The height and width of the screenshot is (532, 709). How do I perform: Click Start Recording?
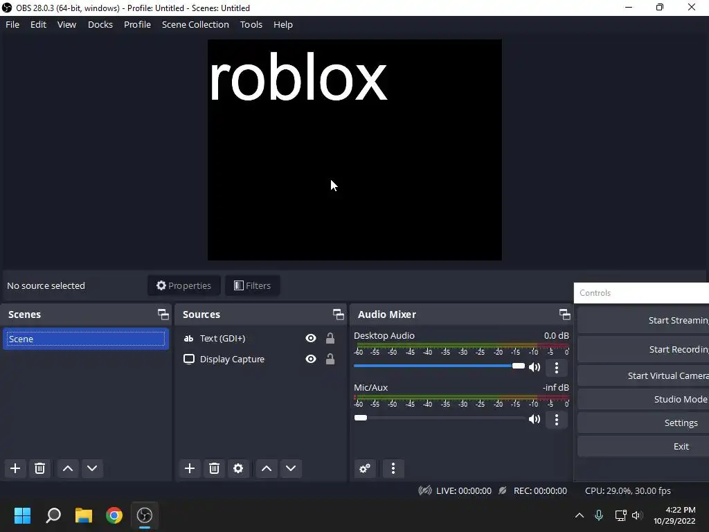click(643, 349)
